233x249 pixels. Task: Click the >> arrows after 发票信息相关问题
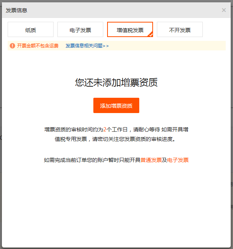pos(106,46)
